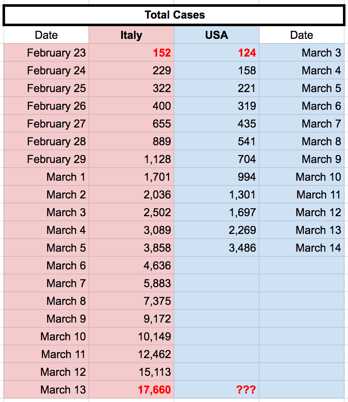Click the cell showing 17,660
Viewport: 348px width, 402px height.
(x=131, y=390)
